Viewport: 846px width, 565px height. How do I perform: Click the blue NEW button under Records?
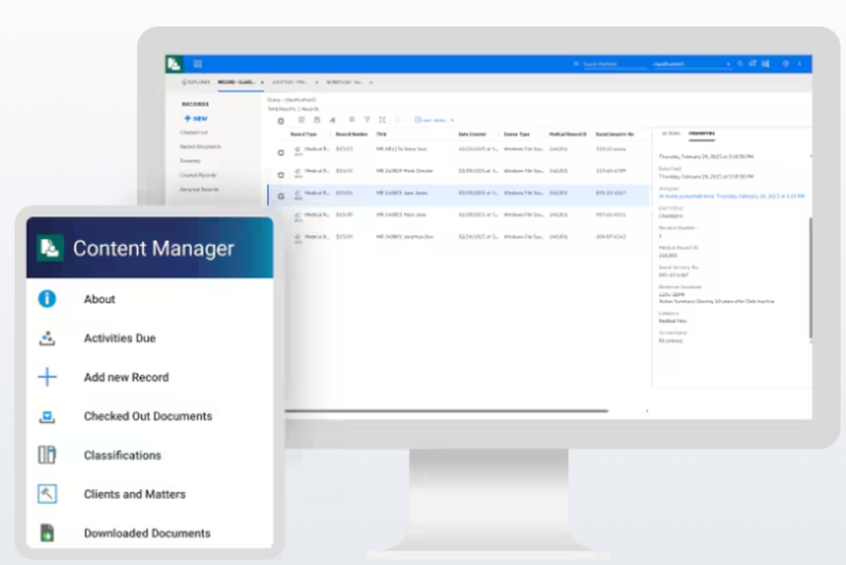196,118
